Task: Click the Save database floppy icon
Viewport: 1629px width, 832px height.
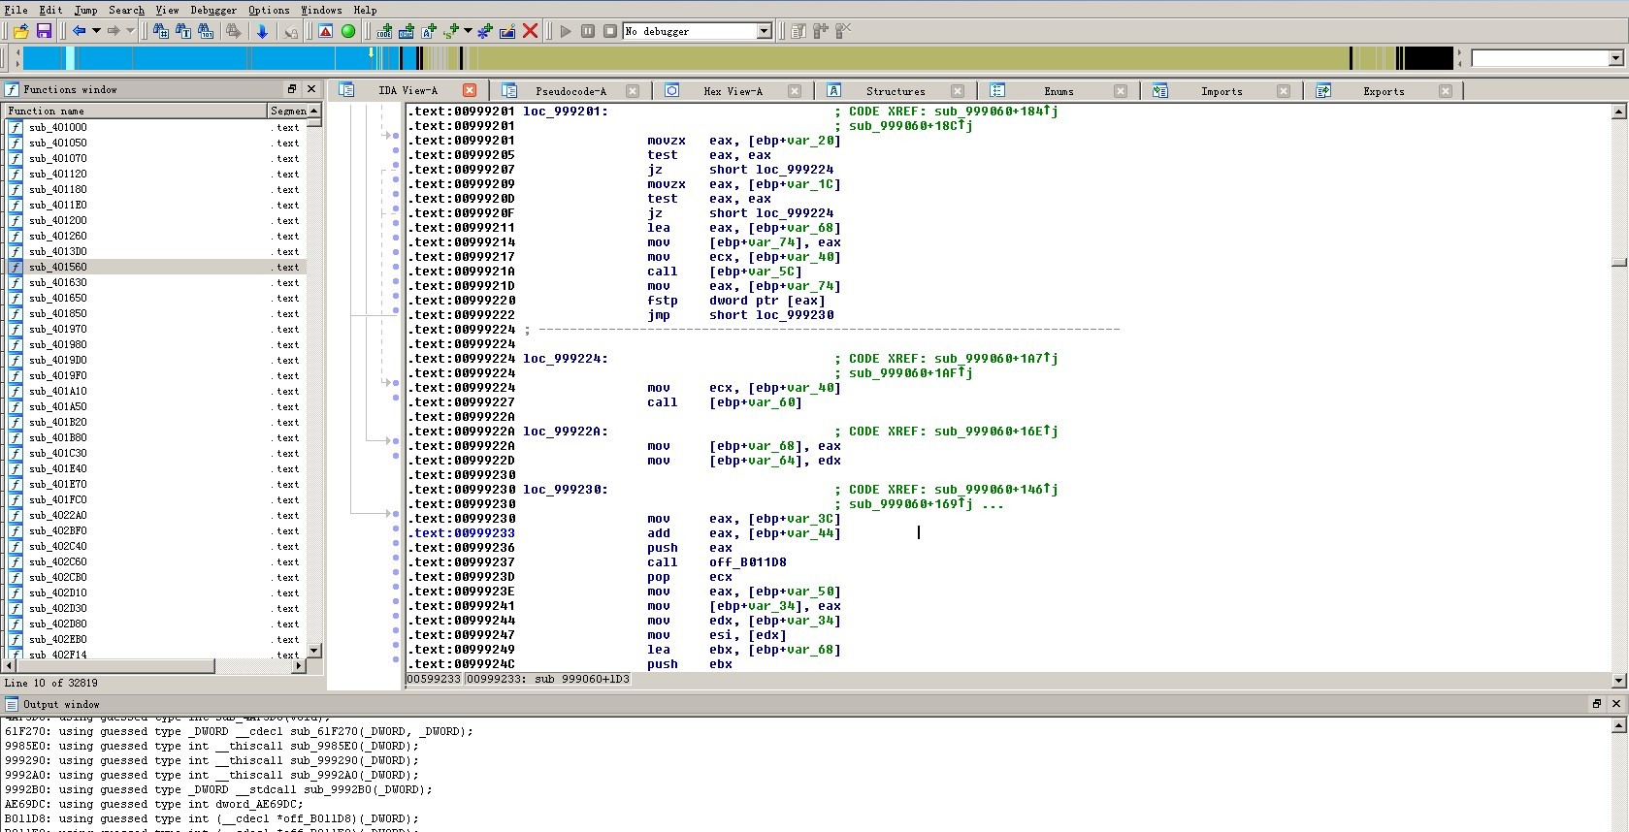Action: [x=44, y=31]
